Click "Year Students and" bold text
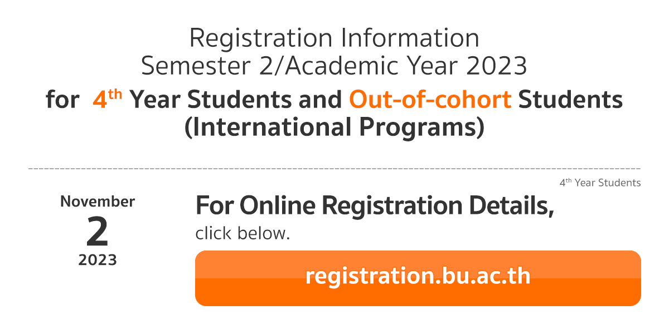Screen dimensions: 669x334 point(236,100)
